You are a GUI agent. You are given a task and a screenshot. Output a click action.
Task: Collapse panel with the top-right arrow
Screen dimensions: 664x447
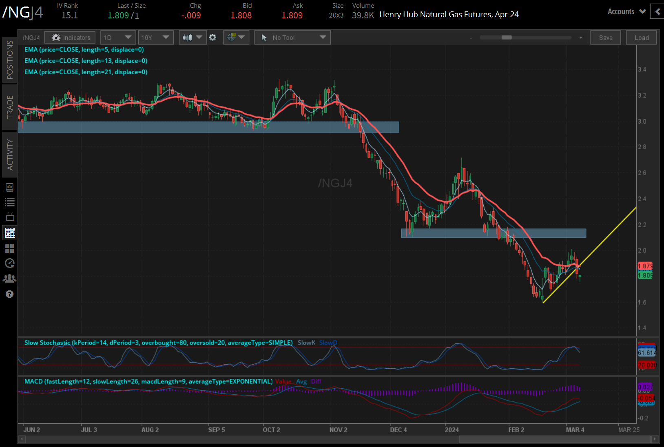657,12
